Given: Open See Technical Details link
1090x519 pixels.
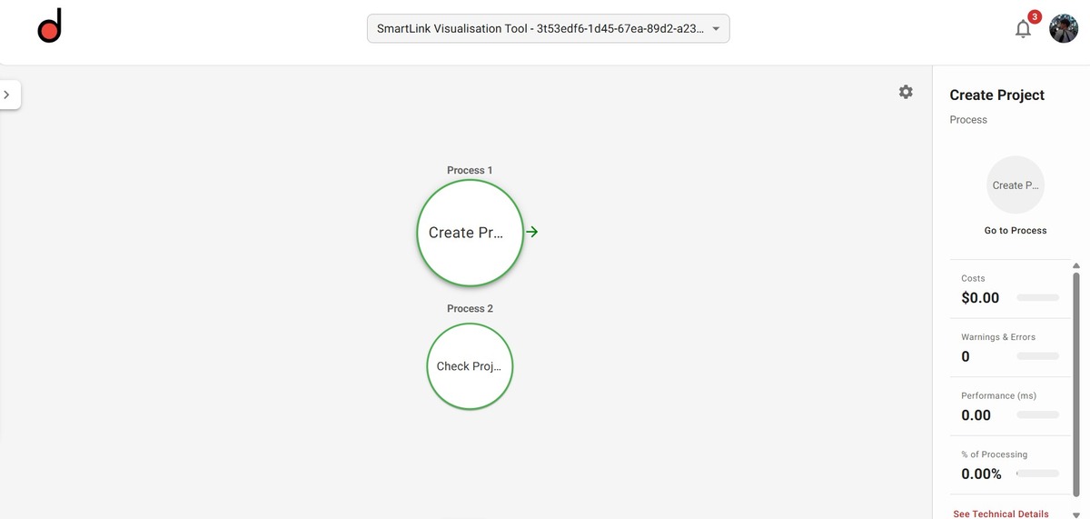Looking at the screenshot, I should pyautogui.click(x=1001, y=514).
